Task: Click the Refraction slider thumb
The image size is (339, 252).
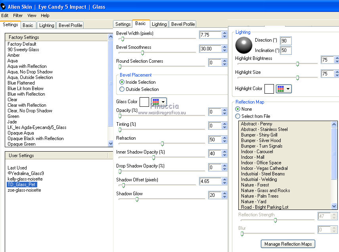Action: tap(162, 144)
